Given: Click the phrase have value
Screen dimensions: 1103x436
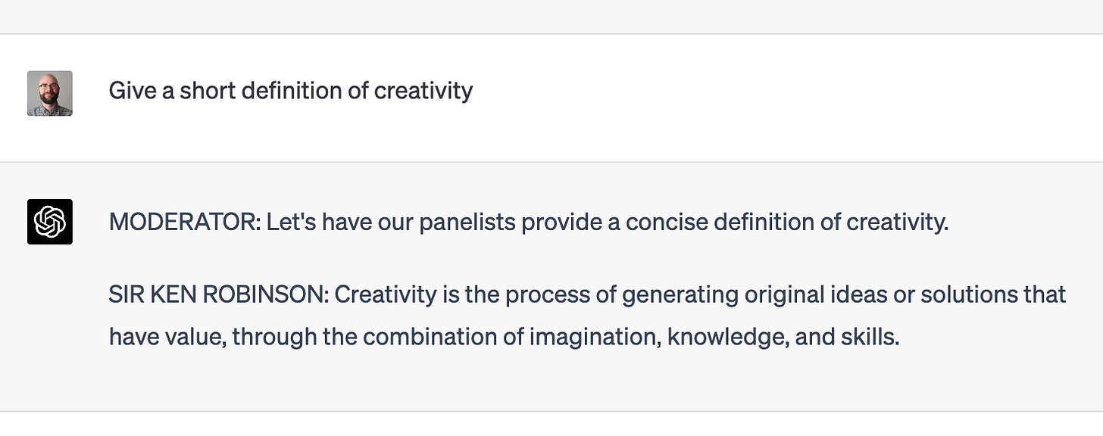Looking at the screenshot, I should coord(167,336).
